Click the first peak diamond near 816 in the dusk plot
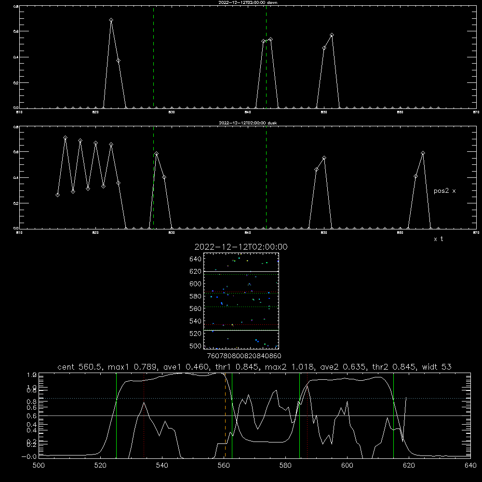 click(65, 138)
